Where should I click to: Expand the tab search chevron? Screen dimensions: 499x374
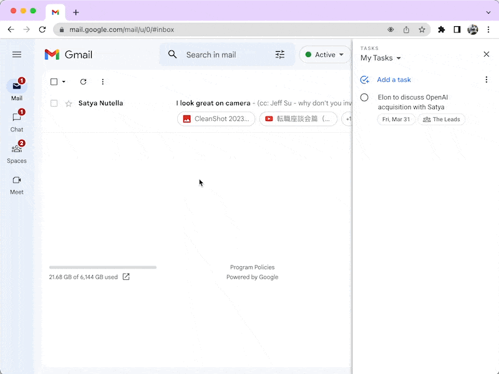point(488,12)
